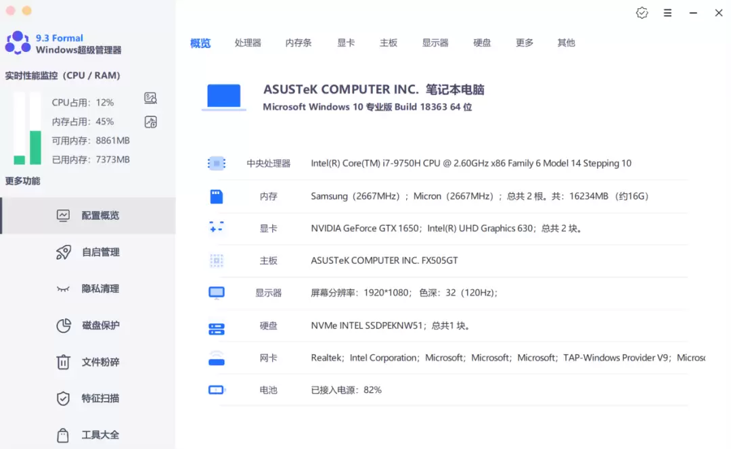Open 工具大全 from the sidebar
731x449 pixels.
point(88,435)
